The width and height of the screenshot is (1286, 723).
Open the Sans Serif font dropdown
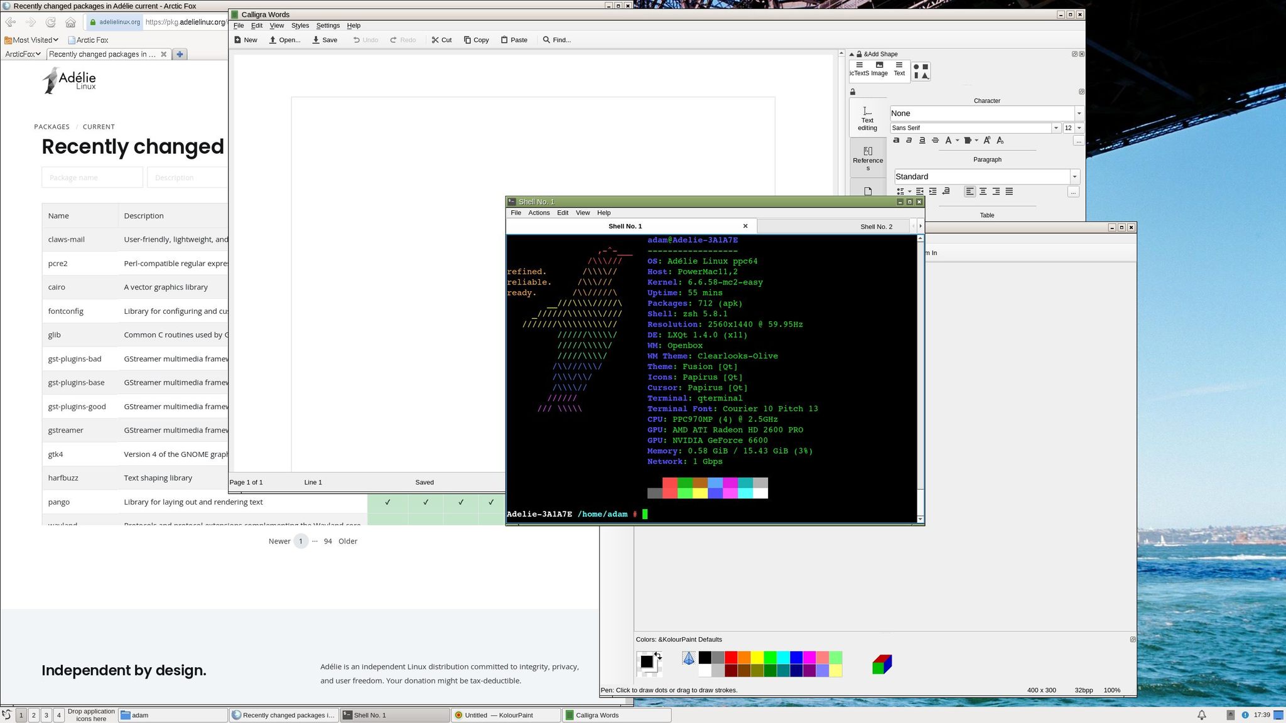(1056, 128)
